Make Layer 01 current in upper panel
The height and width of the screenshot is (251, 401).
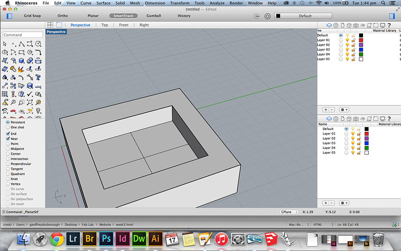(341, 40)
